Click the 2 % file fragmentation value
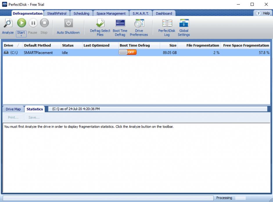Image resolution: width=273 pixels, height=202 pixels. [216, 53]
